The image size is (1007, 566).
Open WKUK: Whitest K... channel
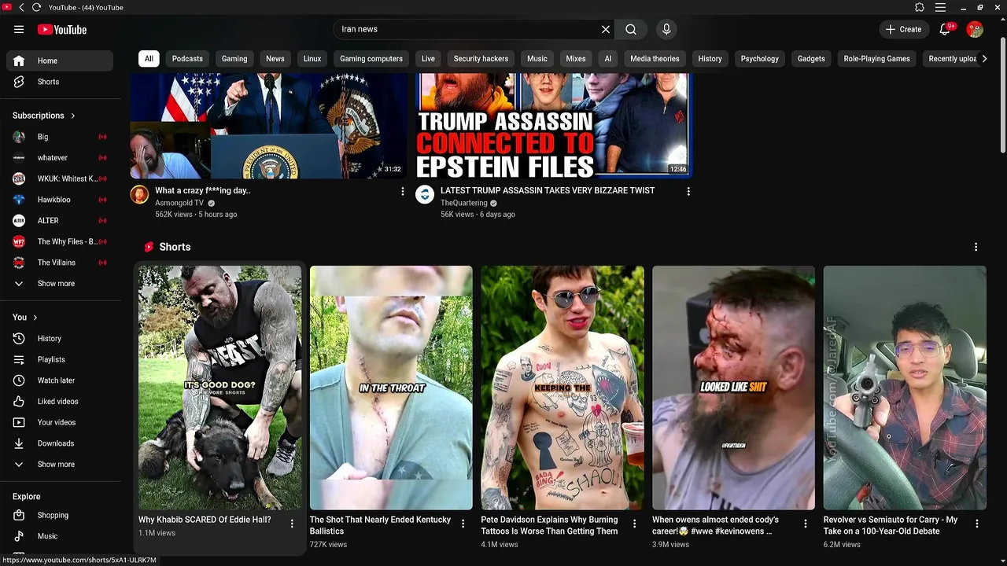(x=60, y=178)
